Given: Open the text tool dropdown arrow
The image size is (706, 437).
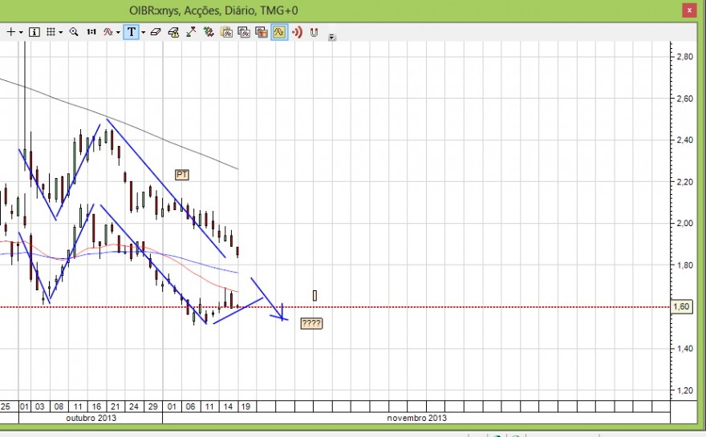Looking at the screenshot, I should 143,32.
